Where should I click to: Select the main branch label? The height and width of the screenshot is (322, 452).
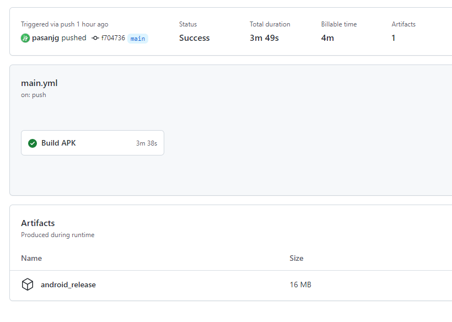pyautogui.click(x=138, y=39)
